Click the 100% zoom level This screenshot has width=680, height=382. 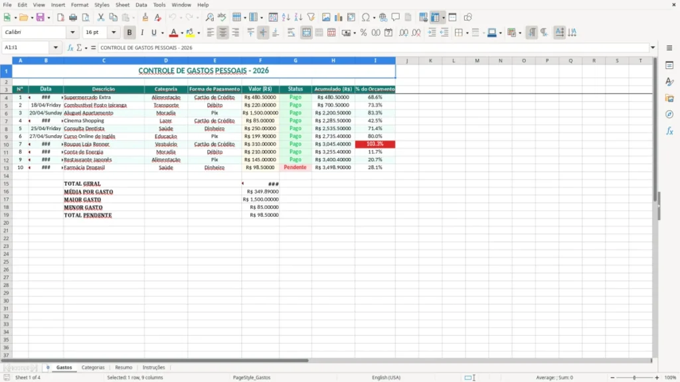(671, 377)
